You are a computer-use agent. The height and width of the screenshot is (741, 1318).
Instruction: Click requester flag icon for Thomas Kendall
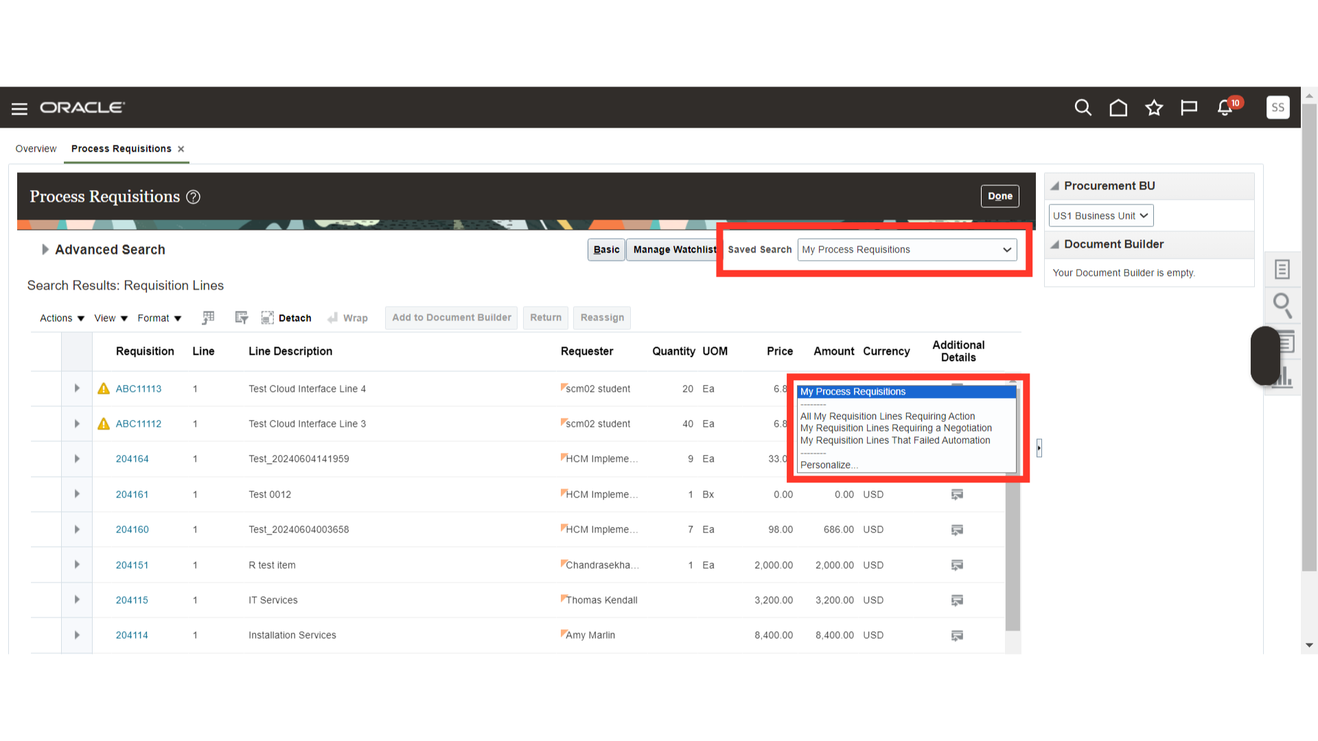tap(563, 598)
